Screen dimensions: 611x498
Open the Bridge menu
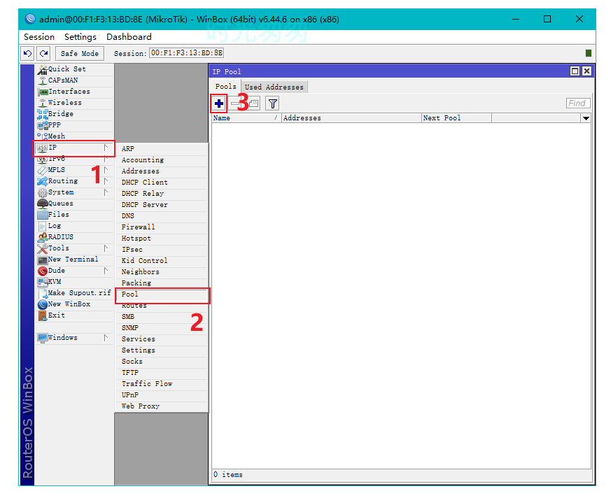click(x=74, y=114)
